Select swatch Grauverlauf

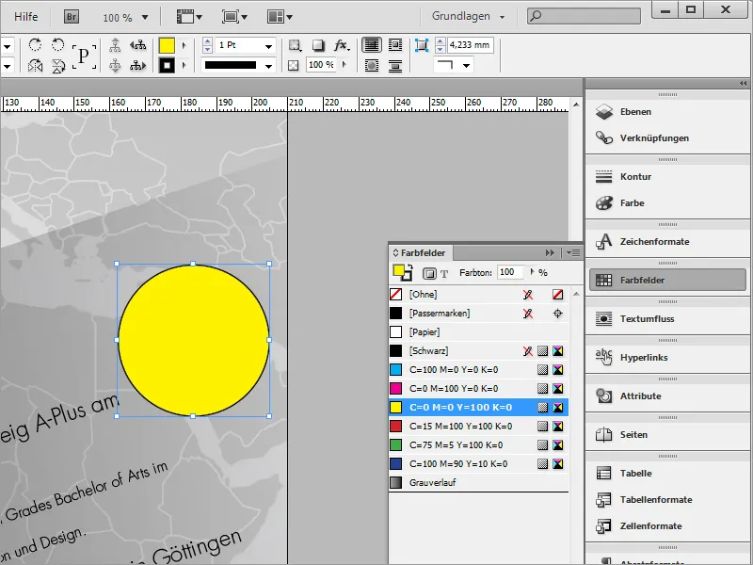[478, 482]
